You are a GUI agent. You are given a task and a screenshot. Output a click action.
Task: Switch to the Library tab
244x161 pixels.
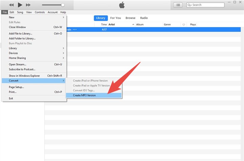pos(101,18)
